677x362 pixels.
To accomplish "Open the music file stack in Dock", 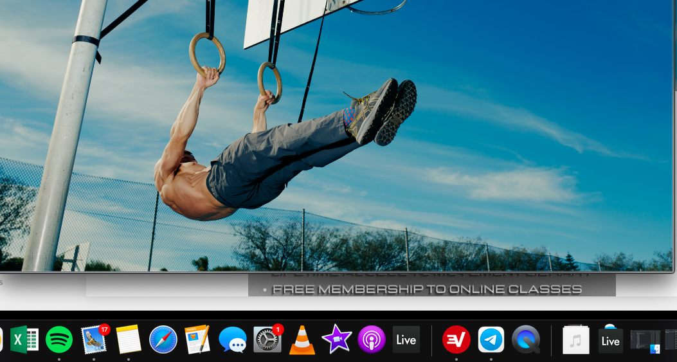I will pos(576,340).
